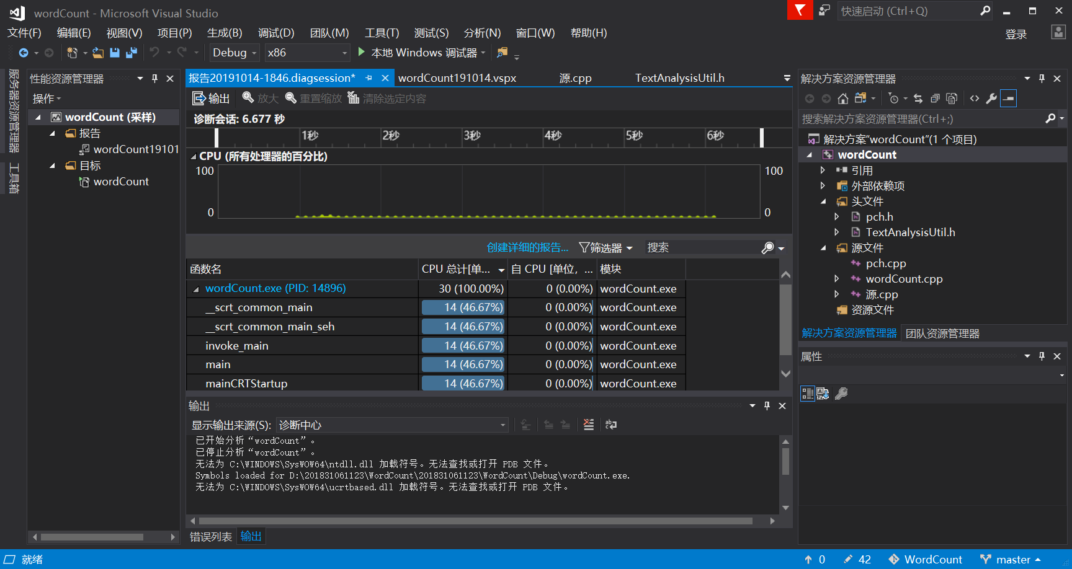Click the function search field in report
This screenshot has width=1072, height=569.
coord(701,248)
